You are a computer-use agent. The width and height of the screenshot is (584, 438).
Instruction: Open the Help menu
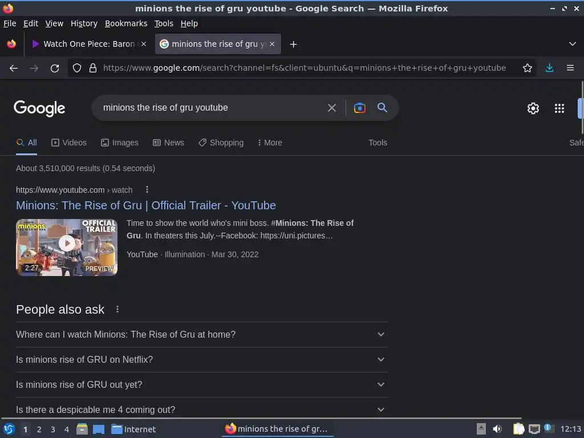click(x=189, y=23)
